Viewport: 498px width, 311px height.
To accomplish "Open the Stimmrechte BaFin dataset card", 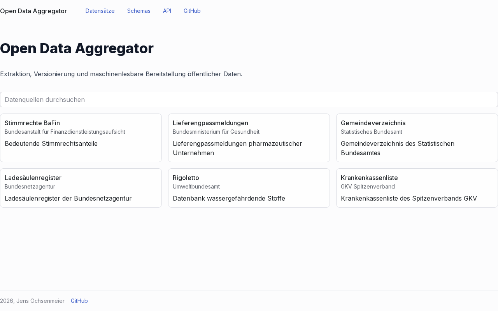I will (x=81, y=138).
